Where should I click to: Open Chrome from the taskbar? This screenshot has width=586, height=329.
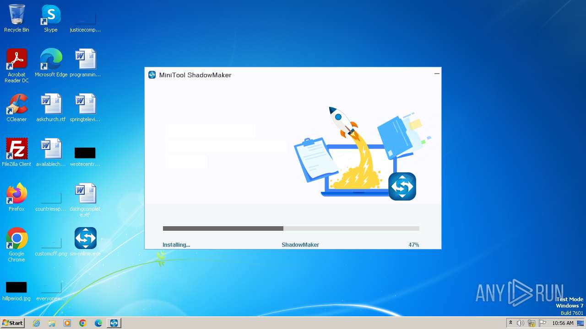click(x=83, y=323)
